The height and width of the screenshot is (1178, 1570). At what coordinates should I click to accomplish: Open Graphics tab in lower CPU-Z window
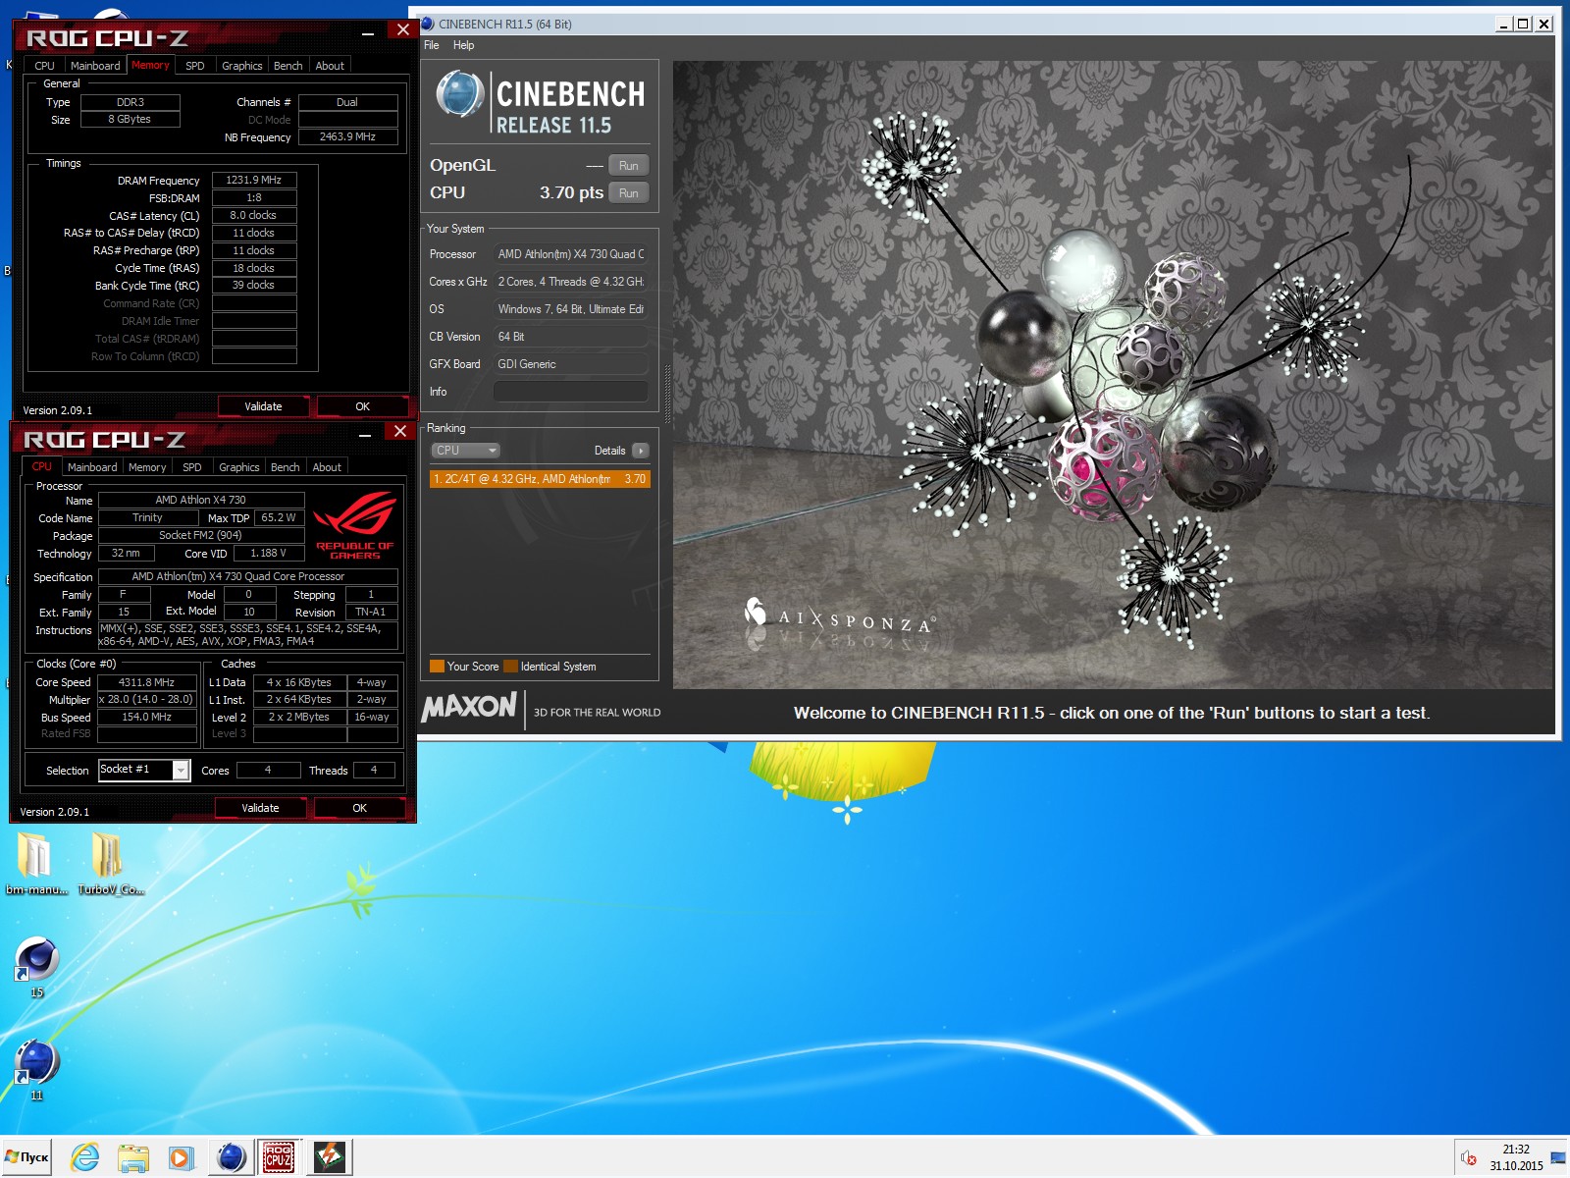coord(239,467)
